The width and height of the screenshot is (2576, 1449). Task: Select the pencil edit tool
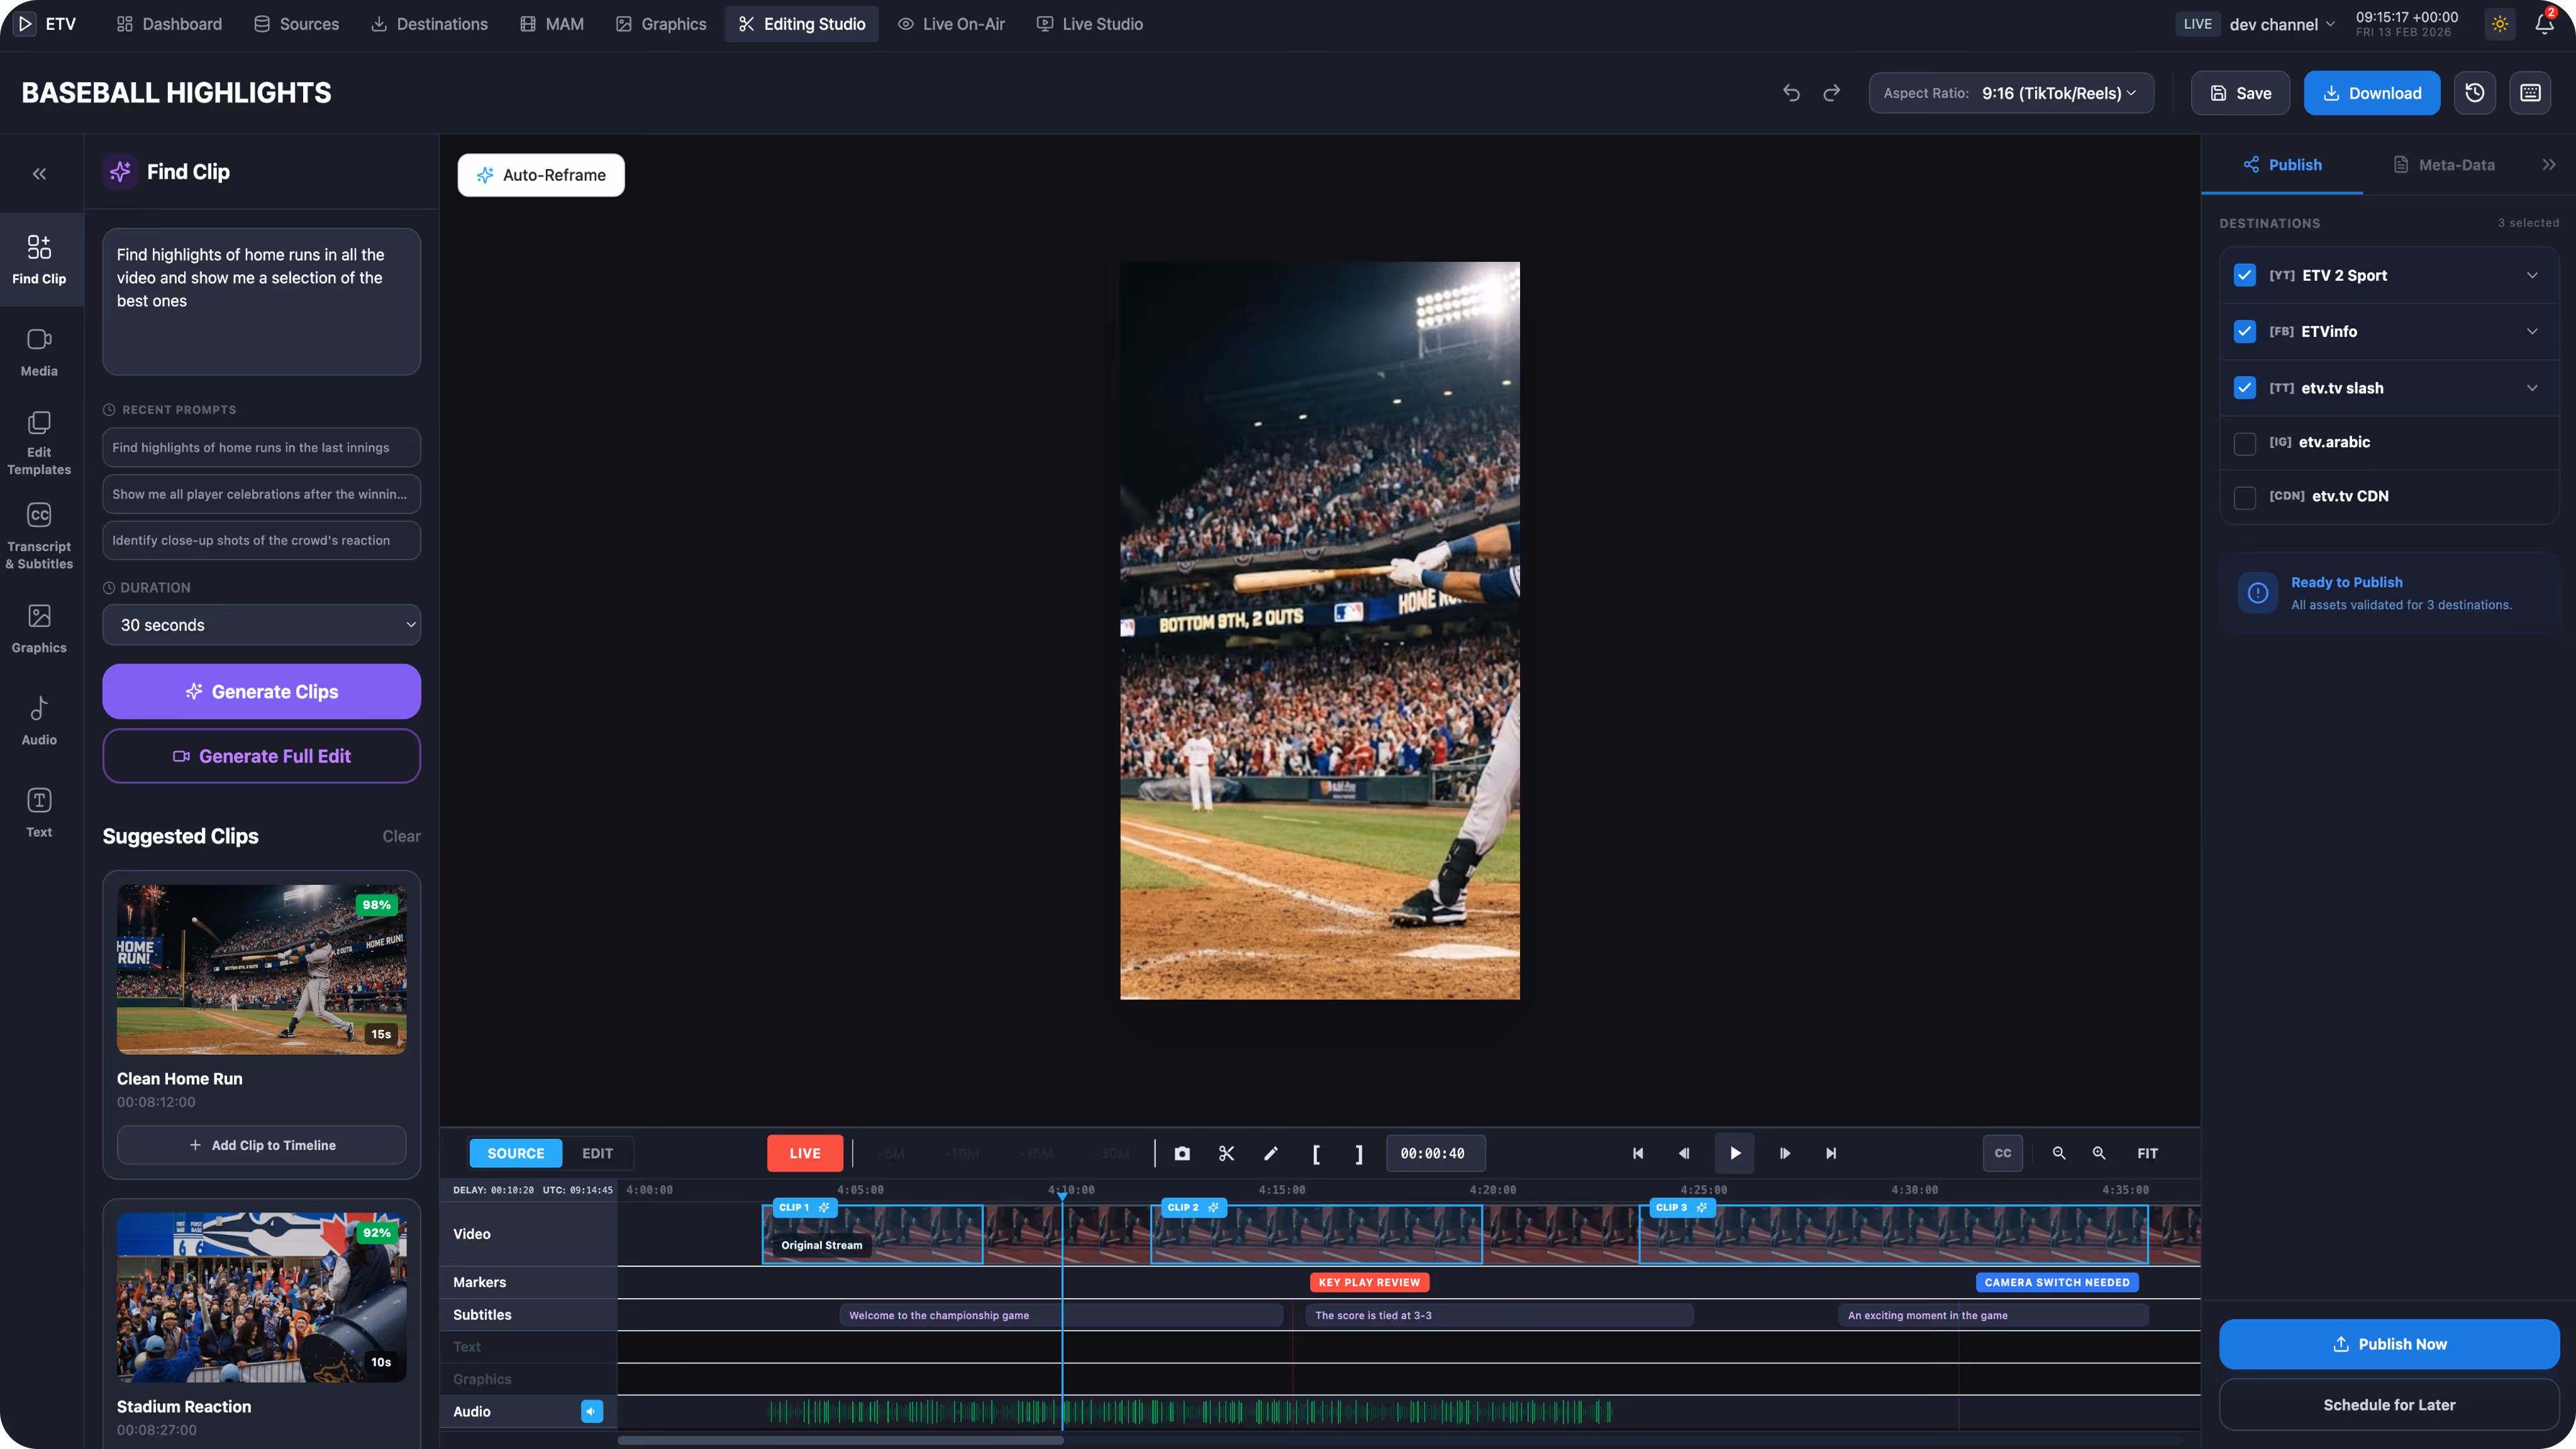point(1271,1153)
